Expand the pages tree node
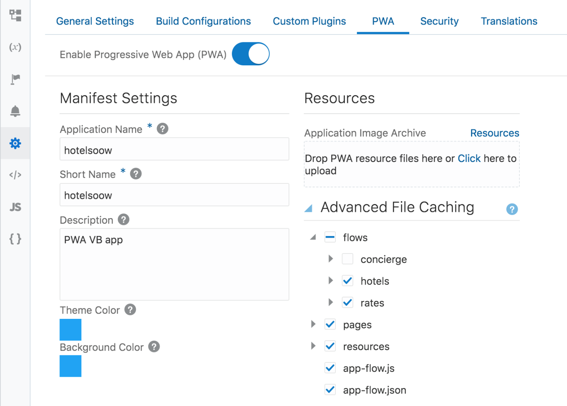The height and width of the screenshot is (406, 567). 313,324
